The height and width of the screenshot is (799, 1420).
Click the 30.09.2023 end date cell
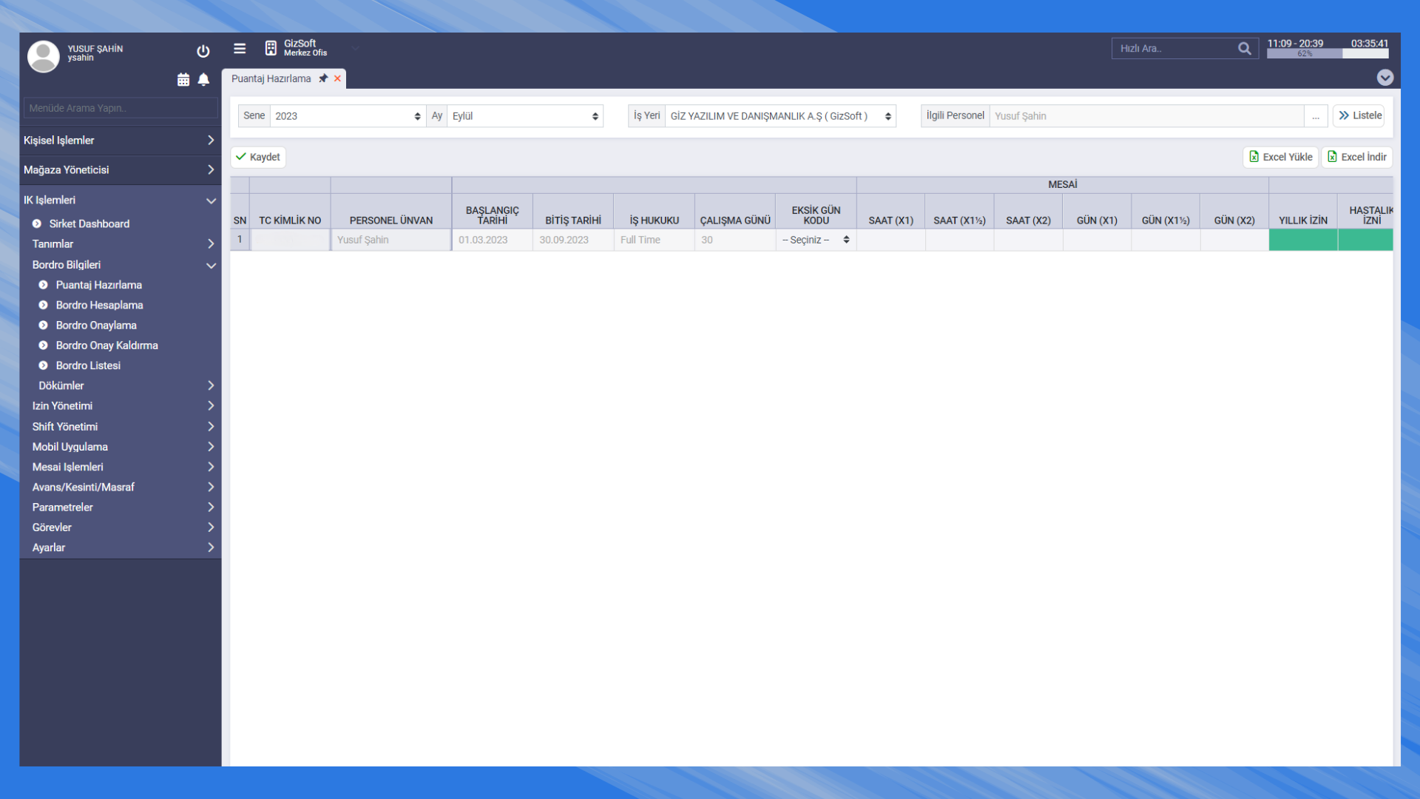pos(573,240)
